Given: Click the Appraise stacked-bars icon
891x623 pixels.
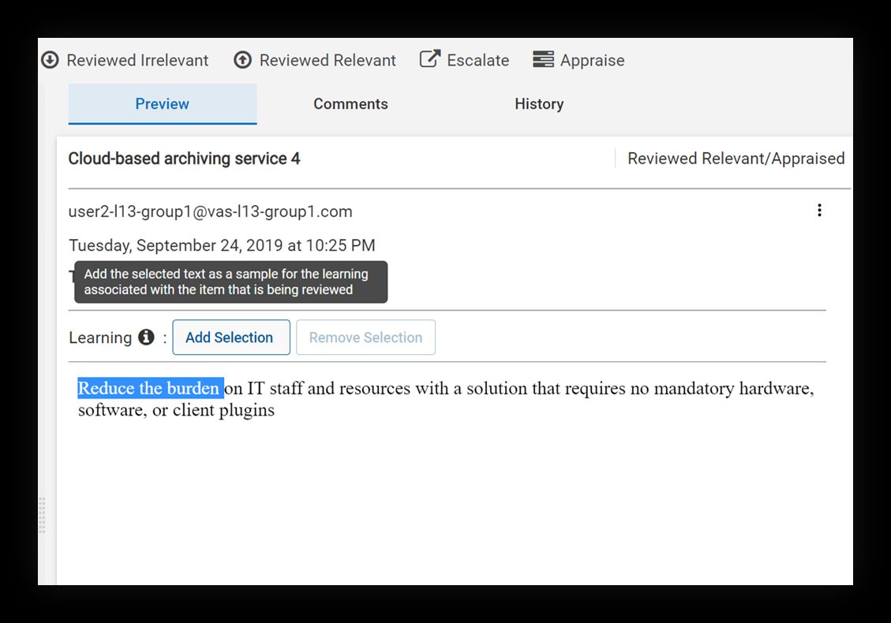Looking at the screenshot, I should [543, 60].
